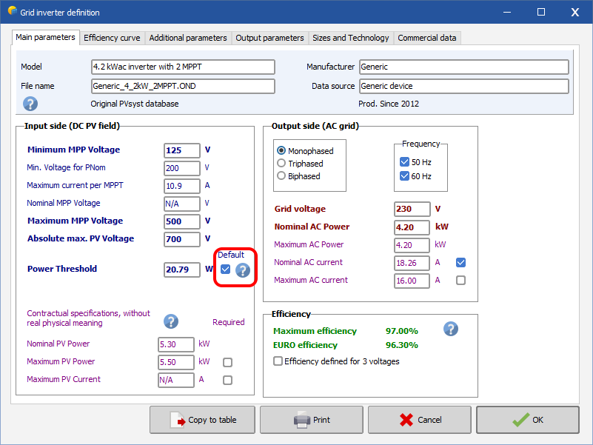Toggle 50 Hz frequency checkbox
Image resolution: width=593 pixels, height=445 pixels.
pyautogui.click(x=404, y=162)
